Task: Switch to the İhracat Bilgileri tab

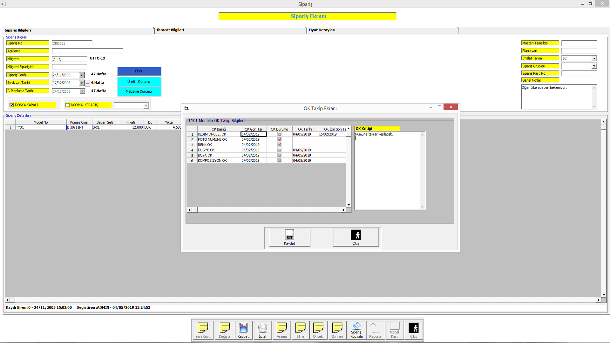Action: coord(170,30)
